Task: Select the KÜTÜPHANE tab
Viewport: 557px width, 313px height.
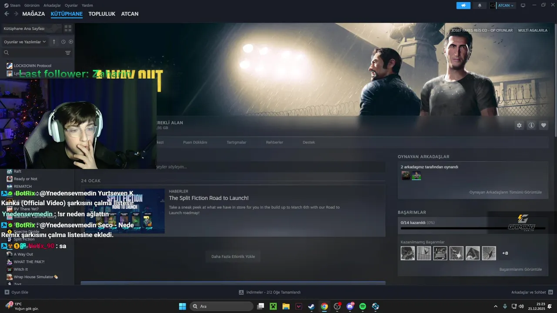Action: point(67,14)
